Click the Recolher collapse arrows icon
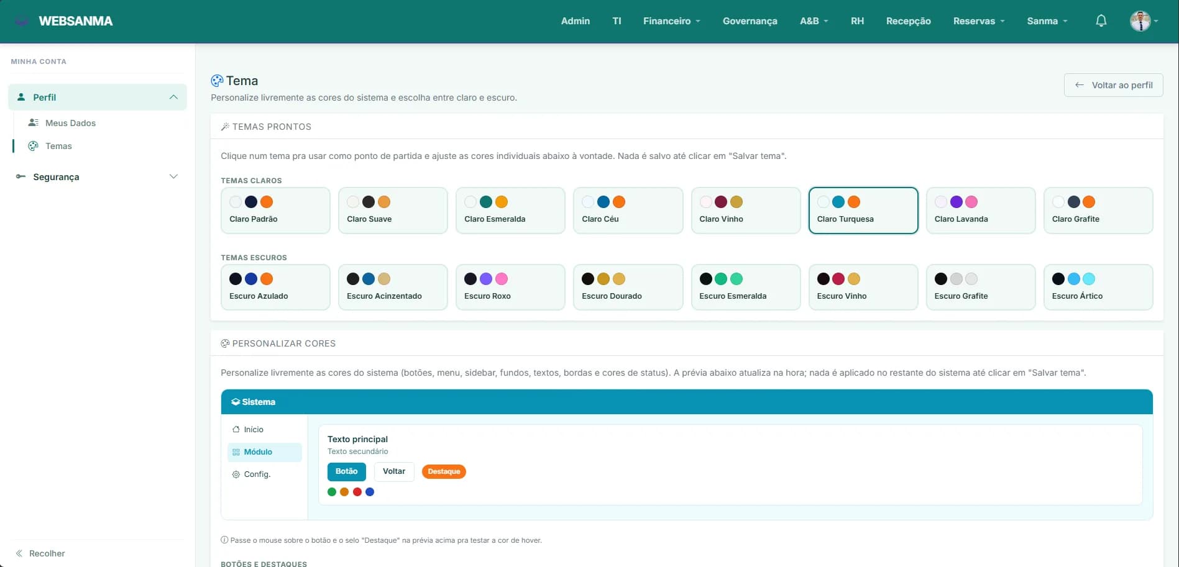This screenshot has width=1179, height=567. [x=19, y=553]
